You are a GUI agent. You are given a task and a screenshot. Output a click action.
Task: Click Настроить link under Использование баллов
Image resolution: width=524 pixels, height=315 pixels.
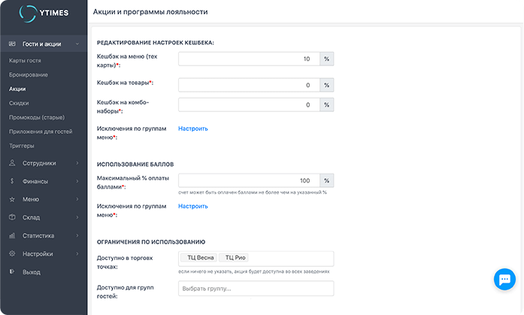pyautogui.click(x=192, y=206)
